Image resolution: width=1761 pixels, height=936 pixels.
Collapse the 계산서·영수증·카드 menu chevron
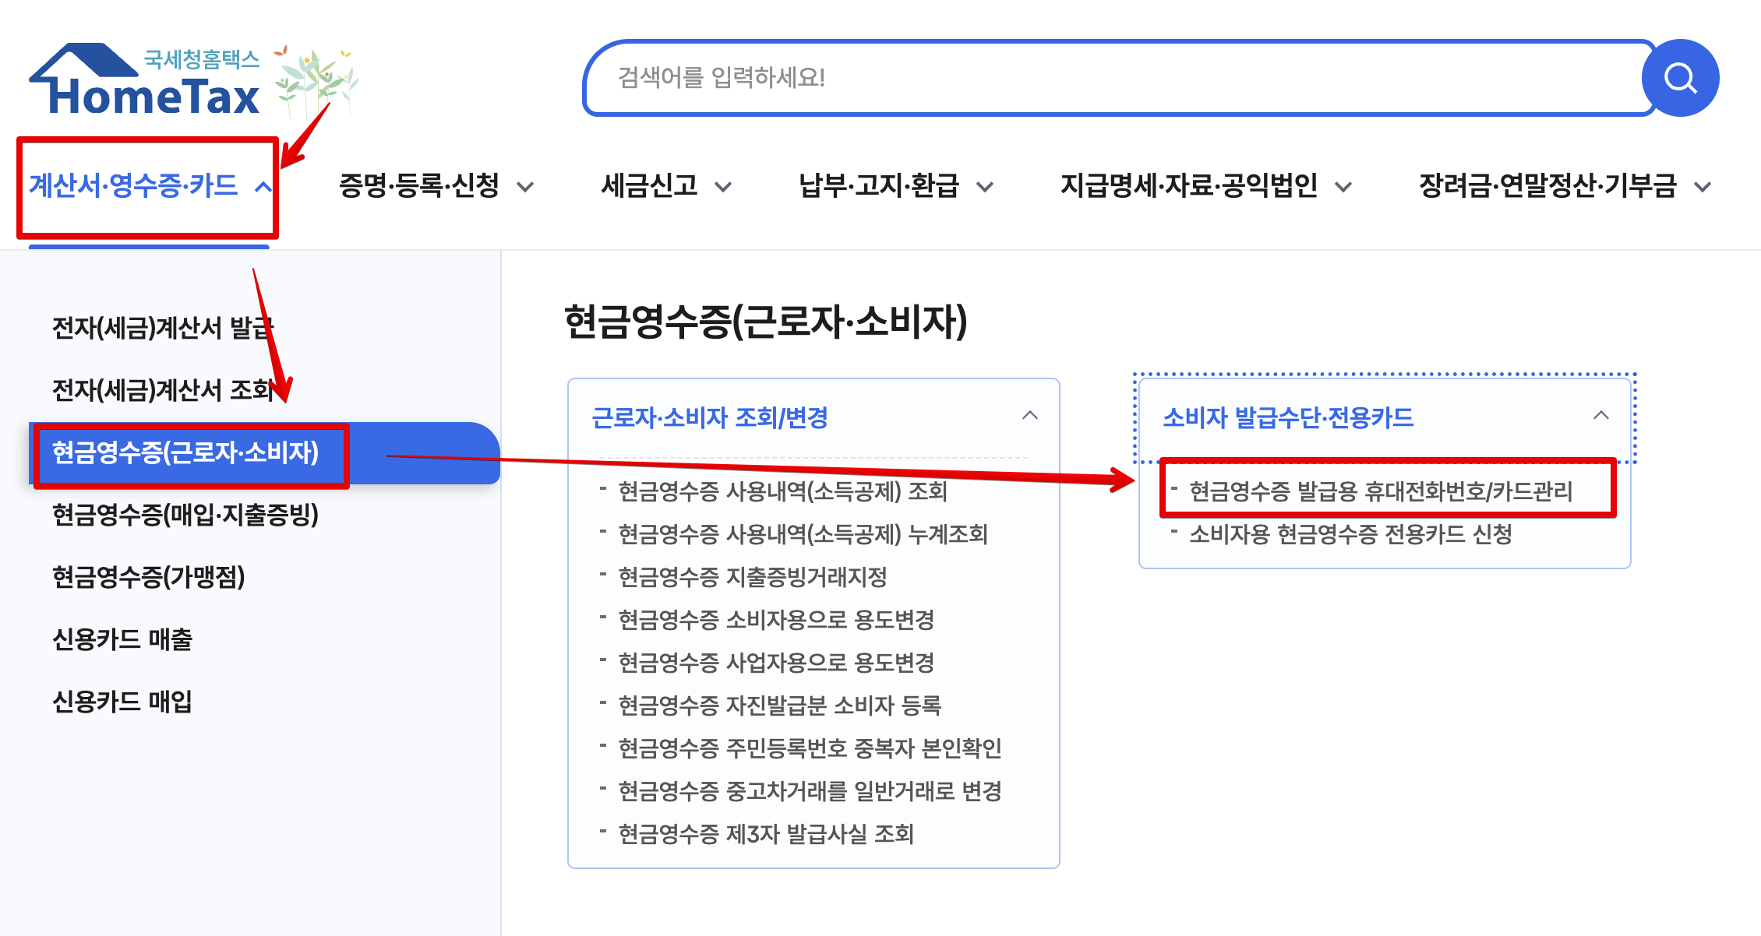[x=263, y=185]
